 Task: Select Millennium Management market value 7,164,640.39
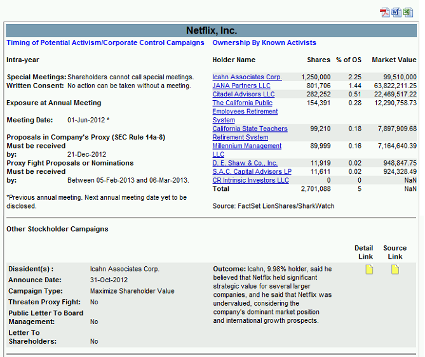coord(397,146)
